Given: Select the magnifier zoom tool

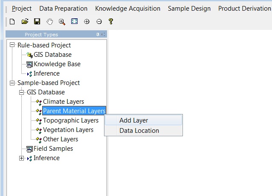Looking at the screenshot, I should coord(62,22).
